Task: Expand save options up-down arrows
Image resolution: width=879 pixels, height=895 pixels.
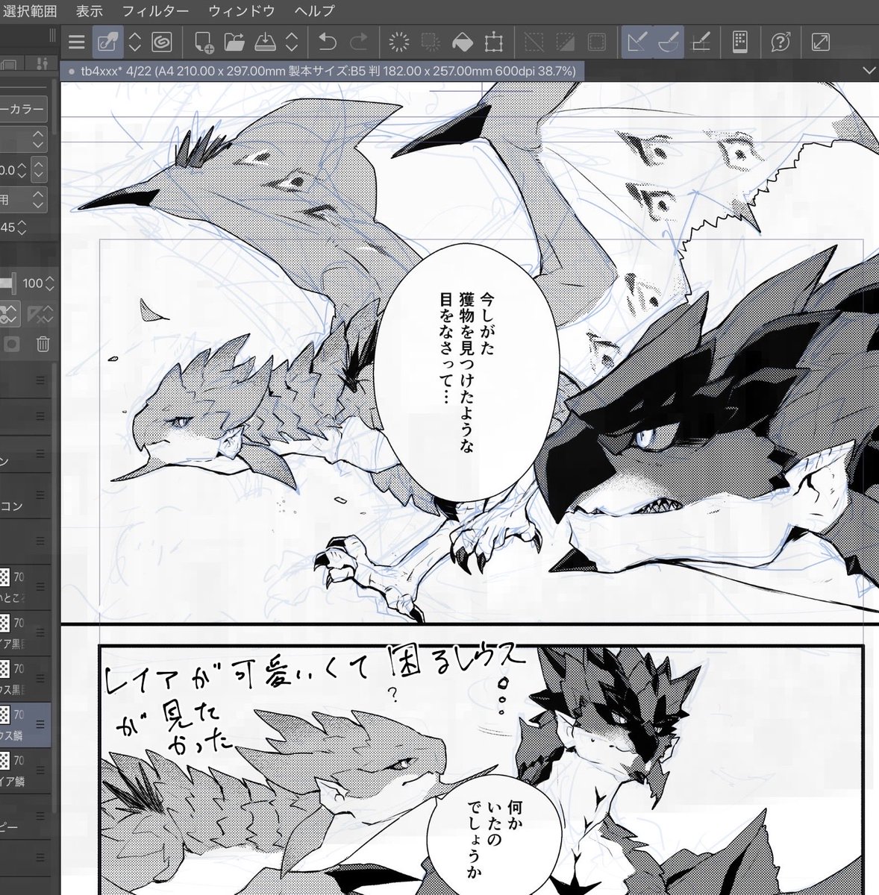Action: 293,42
